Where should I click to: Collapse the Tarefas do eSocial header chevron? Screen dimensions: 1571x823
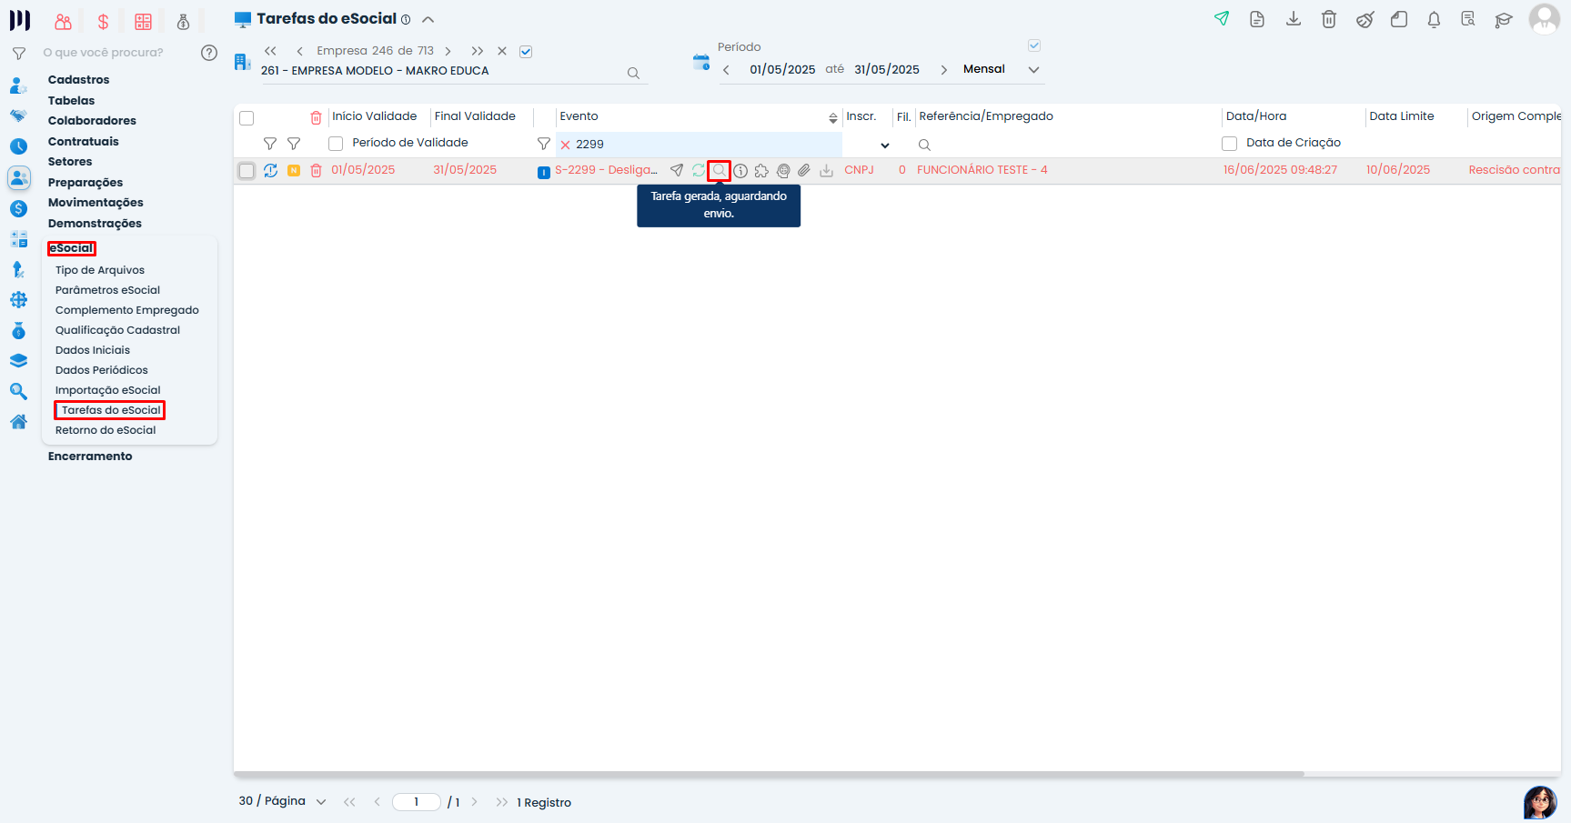pyautogui.click(x=428, y=19)
